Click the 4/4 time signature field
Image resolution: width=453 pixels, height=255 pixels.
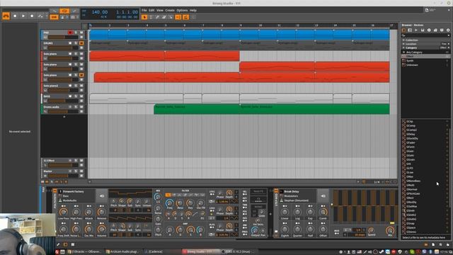point(104,17)
